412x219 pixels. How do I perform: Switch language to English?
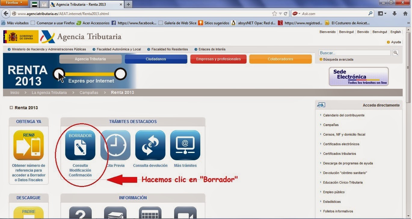click(x=395, y=32)
